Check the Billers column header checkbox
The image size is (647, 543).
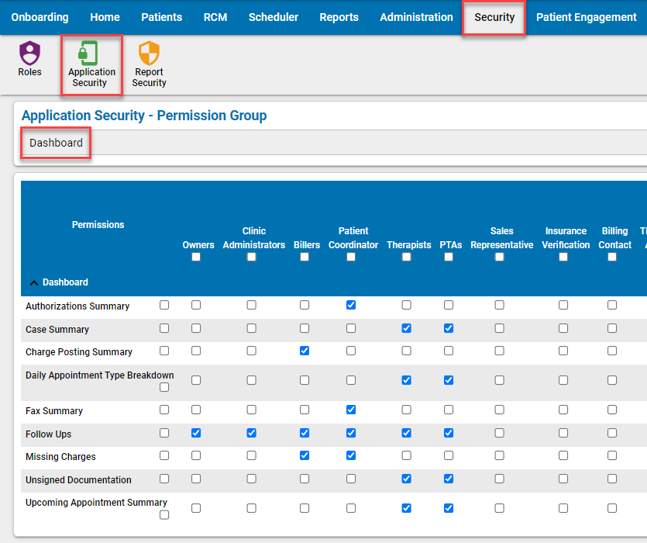click(x=304, y=257)
